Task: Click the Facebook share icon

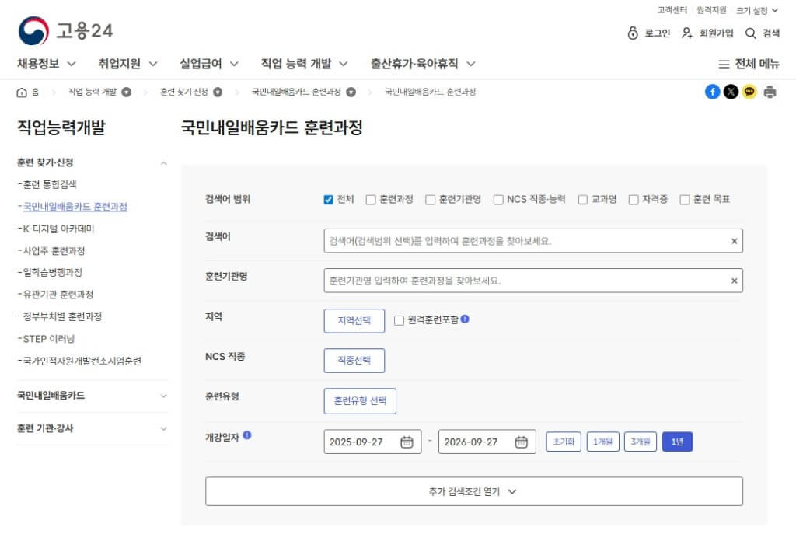Action: point(712,92)
